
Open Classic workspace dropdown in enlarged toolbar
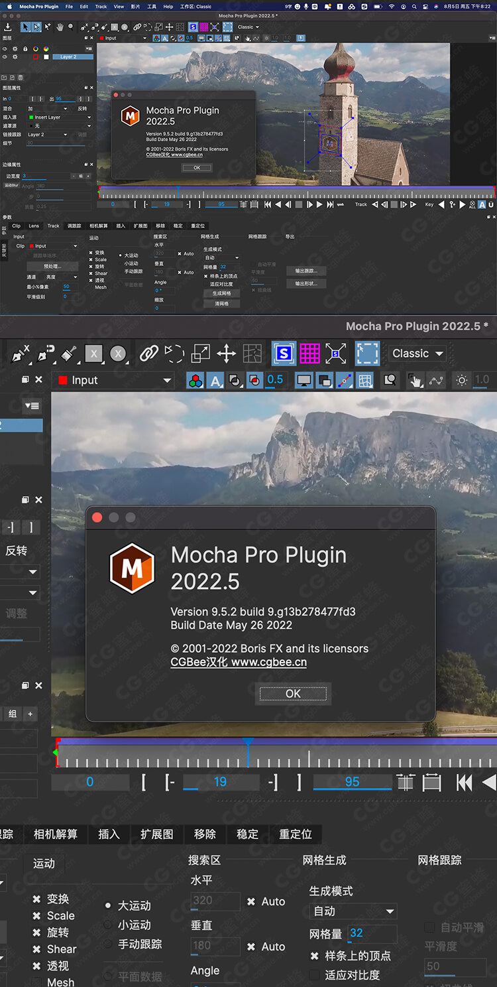(417, 354)
